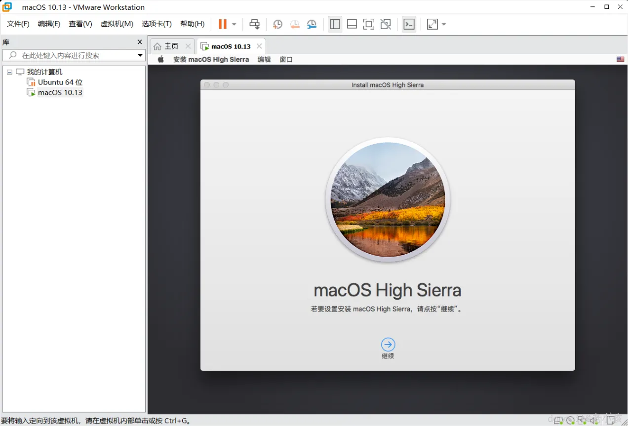This screenshot has width=628, height=426.
Task: Open the 文件(F) menu
Action: (18, 24)
